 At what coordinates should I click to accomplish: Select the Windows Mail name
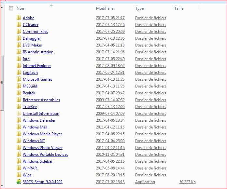click(35, 127)
